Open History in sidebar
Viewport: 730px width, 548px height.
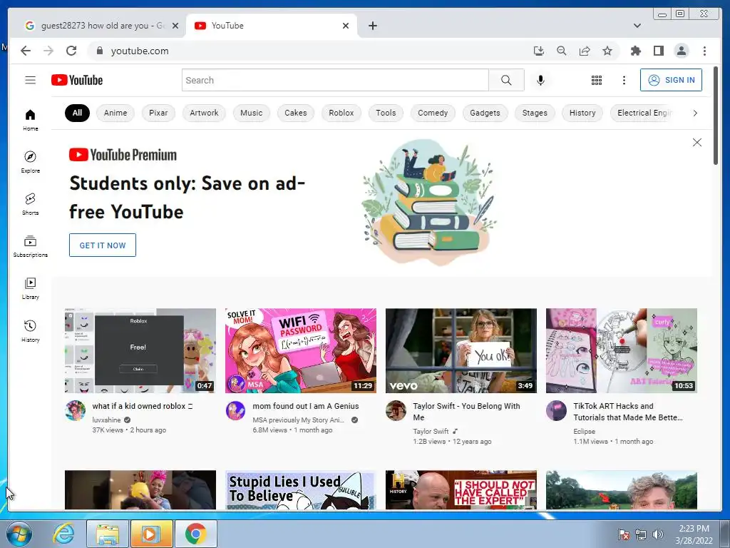pyautogui.click(x=30, y=331)
